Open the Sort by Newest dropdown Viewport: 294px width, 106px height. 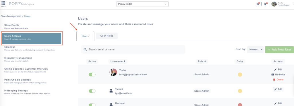(x=255, y=50)
